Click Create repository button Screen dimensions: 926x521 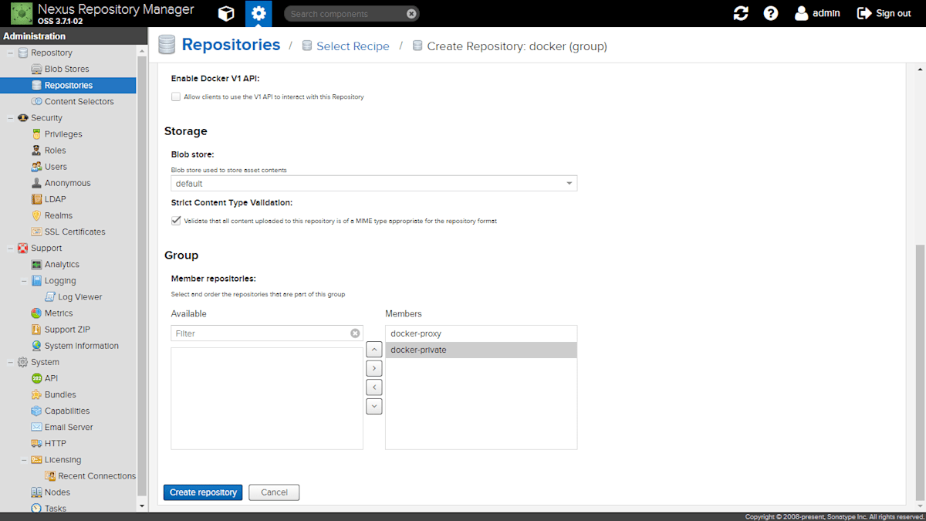coord(203,492)
